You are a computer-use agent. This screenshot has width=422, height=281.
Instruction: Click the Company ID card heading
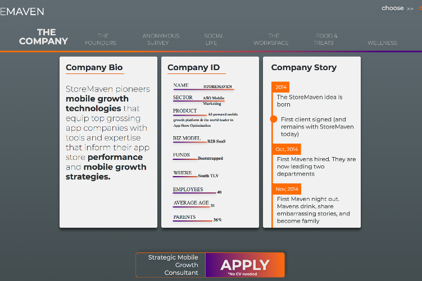[194, 67]
